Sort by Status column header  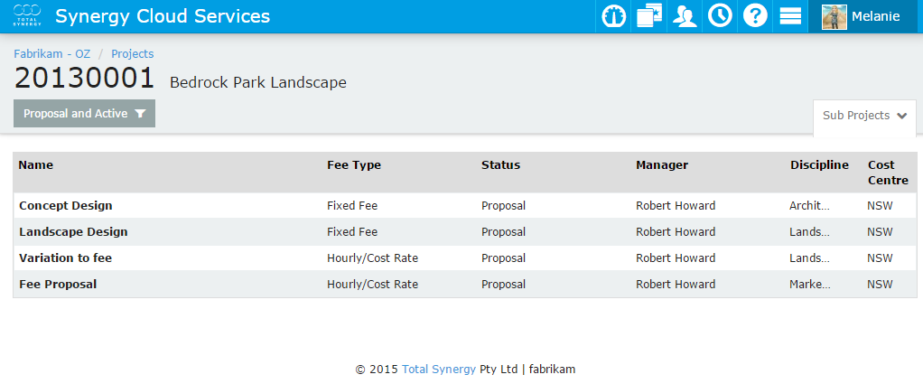pos(500,165)
